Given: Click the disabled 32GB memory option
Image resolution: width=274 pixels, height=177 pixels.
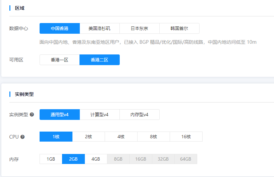Looking at the screenshot, I should 163,159.
